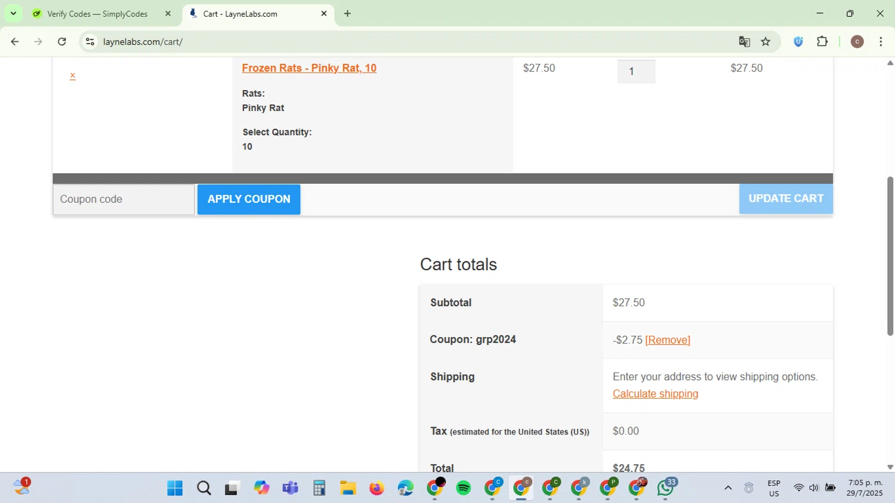Launch Firefox from taskbar
The image size is (895, 503).
[x=376, y=488]
